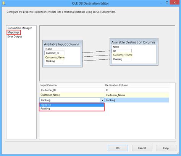Select <ignore> from the dropdown list
Screen dimensions: 181x156
(x=72, y=105)
